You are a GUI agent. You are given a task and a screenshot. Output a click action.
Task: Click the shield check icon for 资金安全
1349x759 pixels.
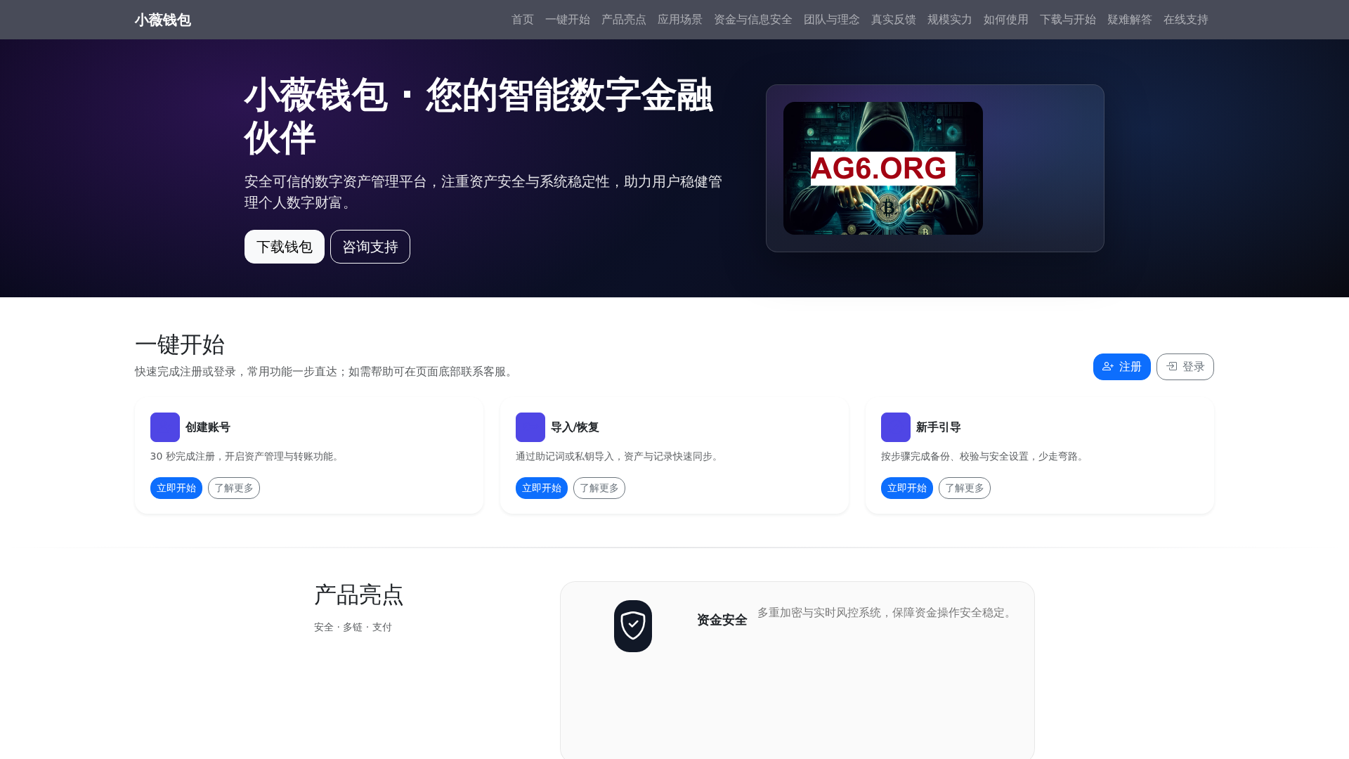[633, 626]
